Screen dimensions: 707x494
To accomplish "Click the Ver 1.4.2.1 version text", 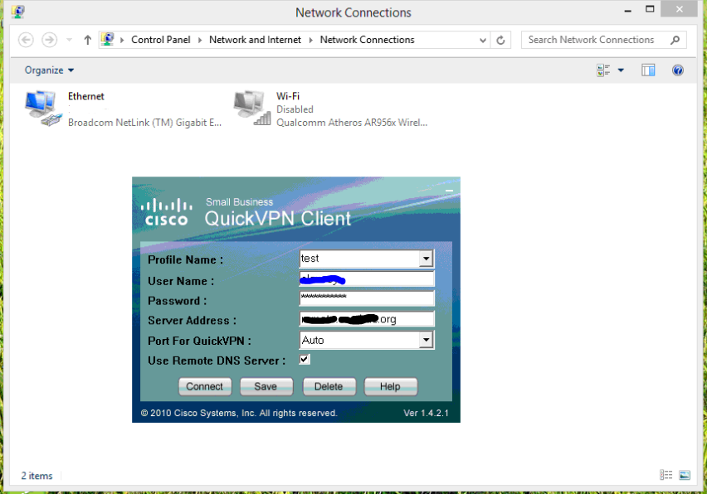I will click(x=426, y=413).
